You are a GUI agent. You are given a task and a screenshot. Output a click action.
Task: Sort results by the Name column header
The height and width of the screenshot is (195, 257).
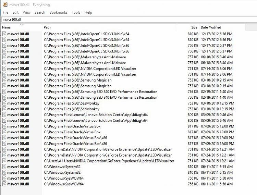22,27
